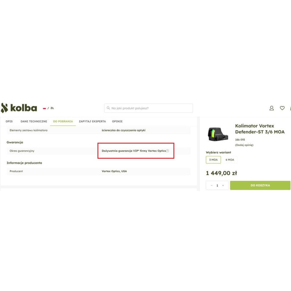Open the OPINIE tab
Screen dimensions: 291x291
tap(117, 121)
